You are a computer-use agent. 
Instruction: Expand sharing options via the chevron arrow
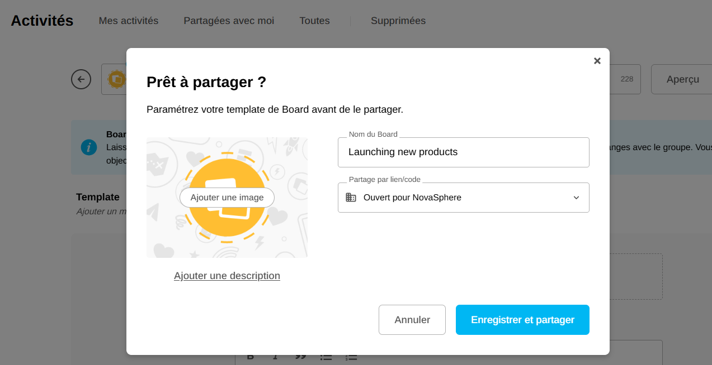(576, 198)
